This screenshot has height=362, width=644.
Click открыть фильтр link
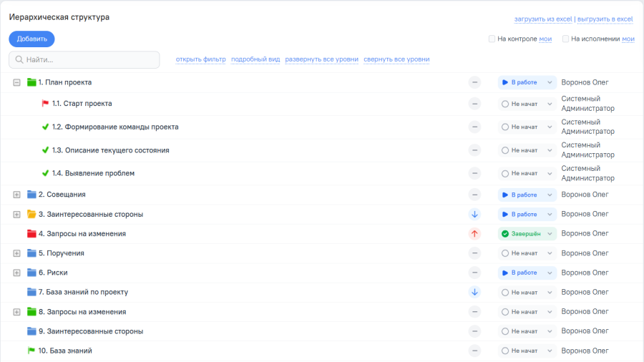(x=201, y=59)
